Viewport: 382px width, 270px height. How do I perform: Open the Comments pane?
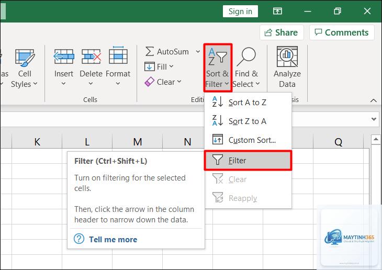[342, 32]
